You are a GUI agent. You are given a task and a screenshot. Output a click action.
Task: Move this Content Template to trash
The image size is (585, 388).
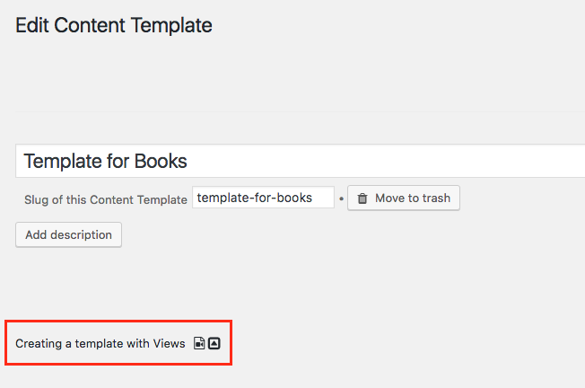(404, 198)
